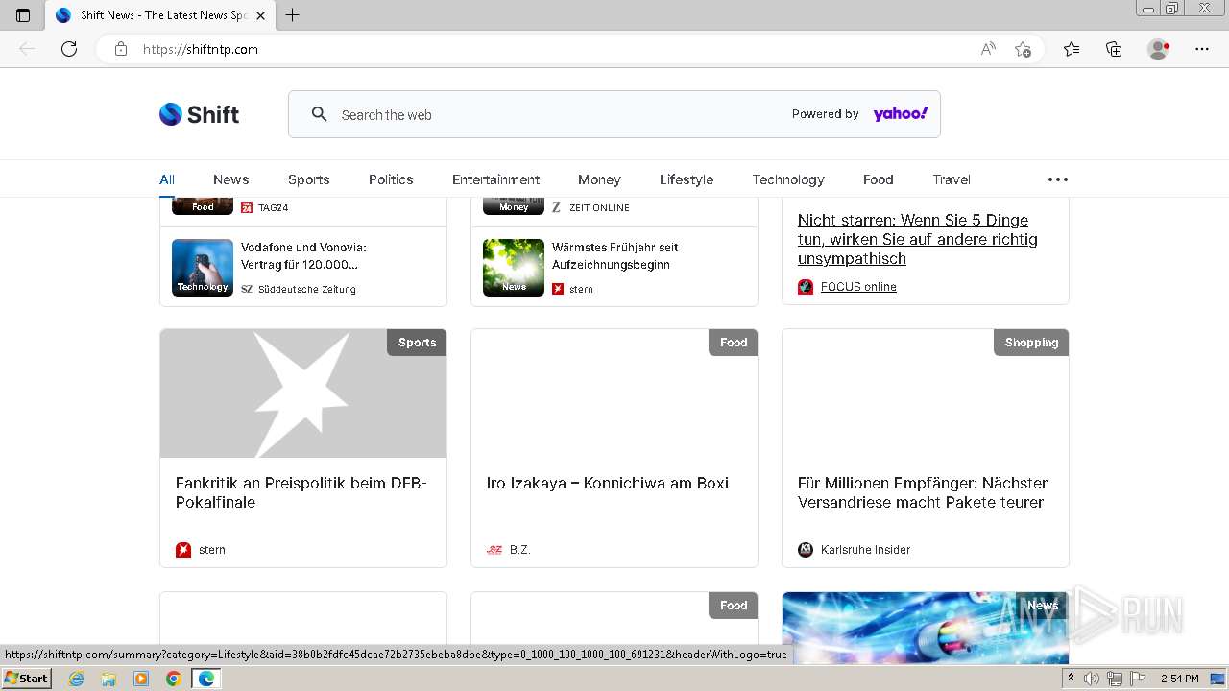
Task: Click the FOCUS online source icon
Action: click(x=806, y=287)
